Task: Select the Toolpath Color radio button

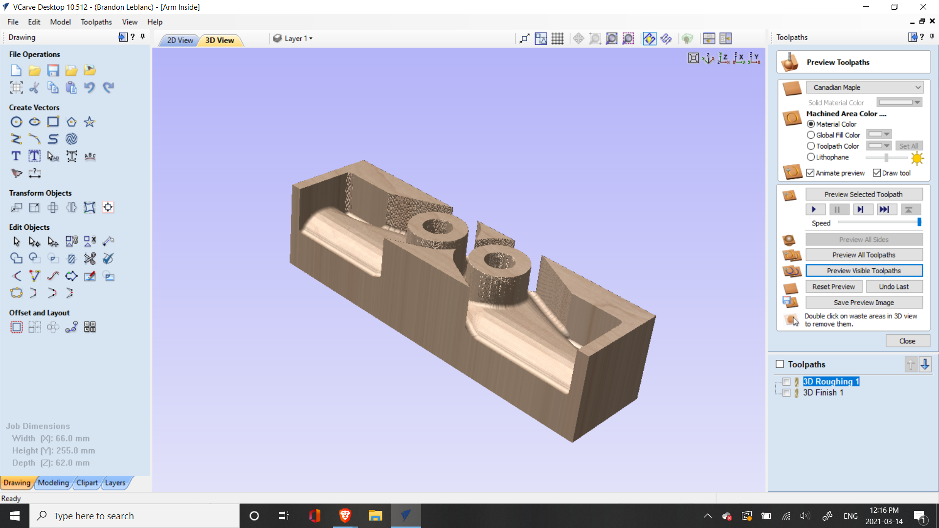Action: (811, 146)
